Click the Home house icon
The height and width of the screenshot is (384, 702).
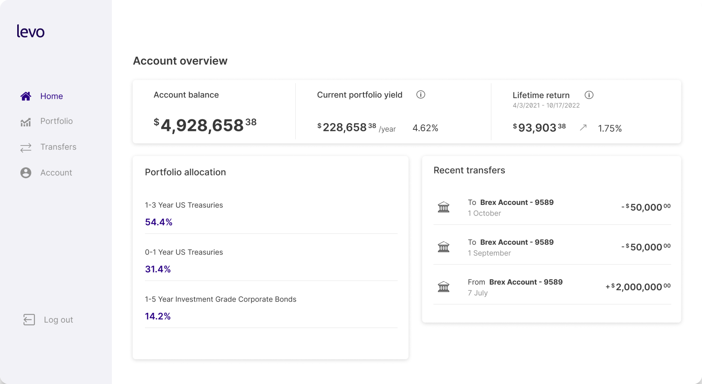[x=26, y=96]
